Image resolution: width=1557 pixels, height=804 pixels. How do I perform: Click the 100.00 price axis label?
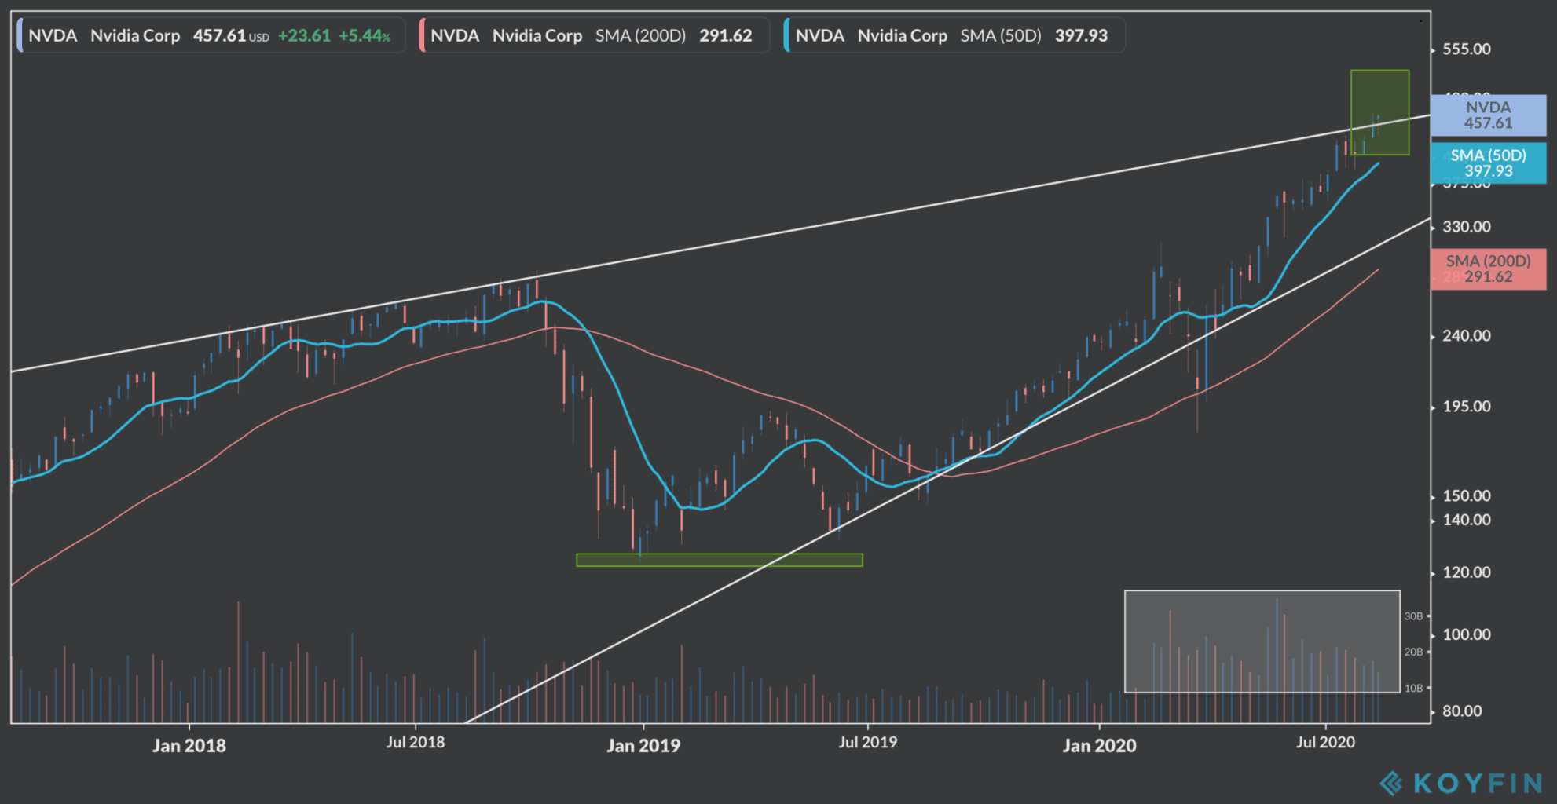point(1466,634)
